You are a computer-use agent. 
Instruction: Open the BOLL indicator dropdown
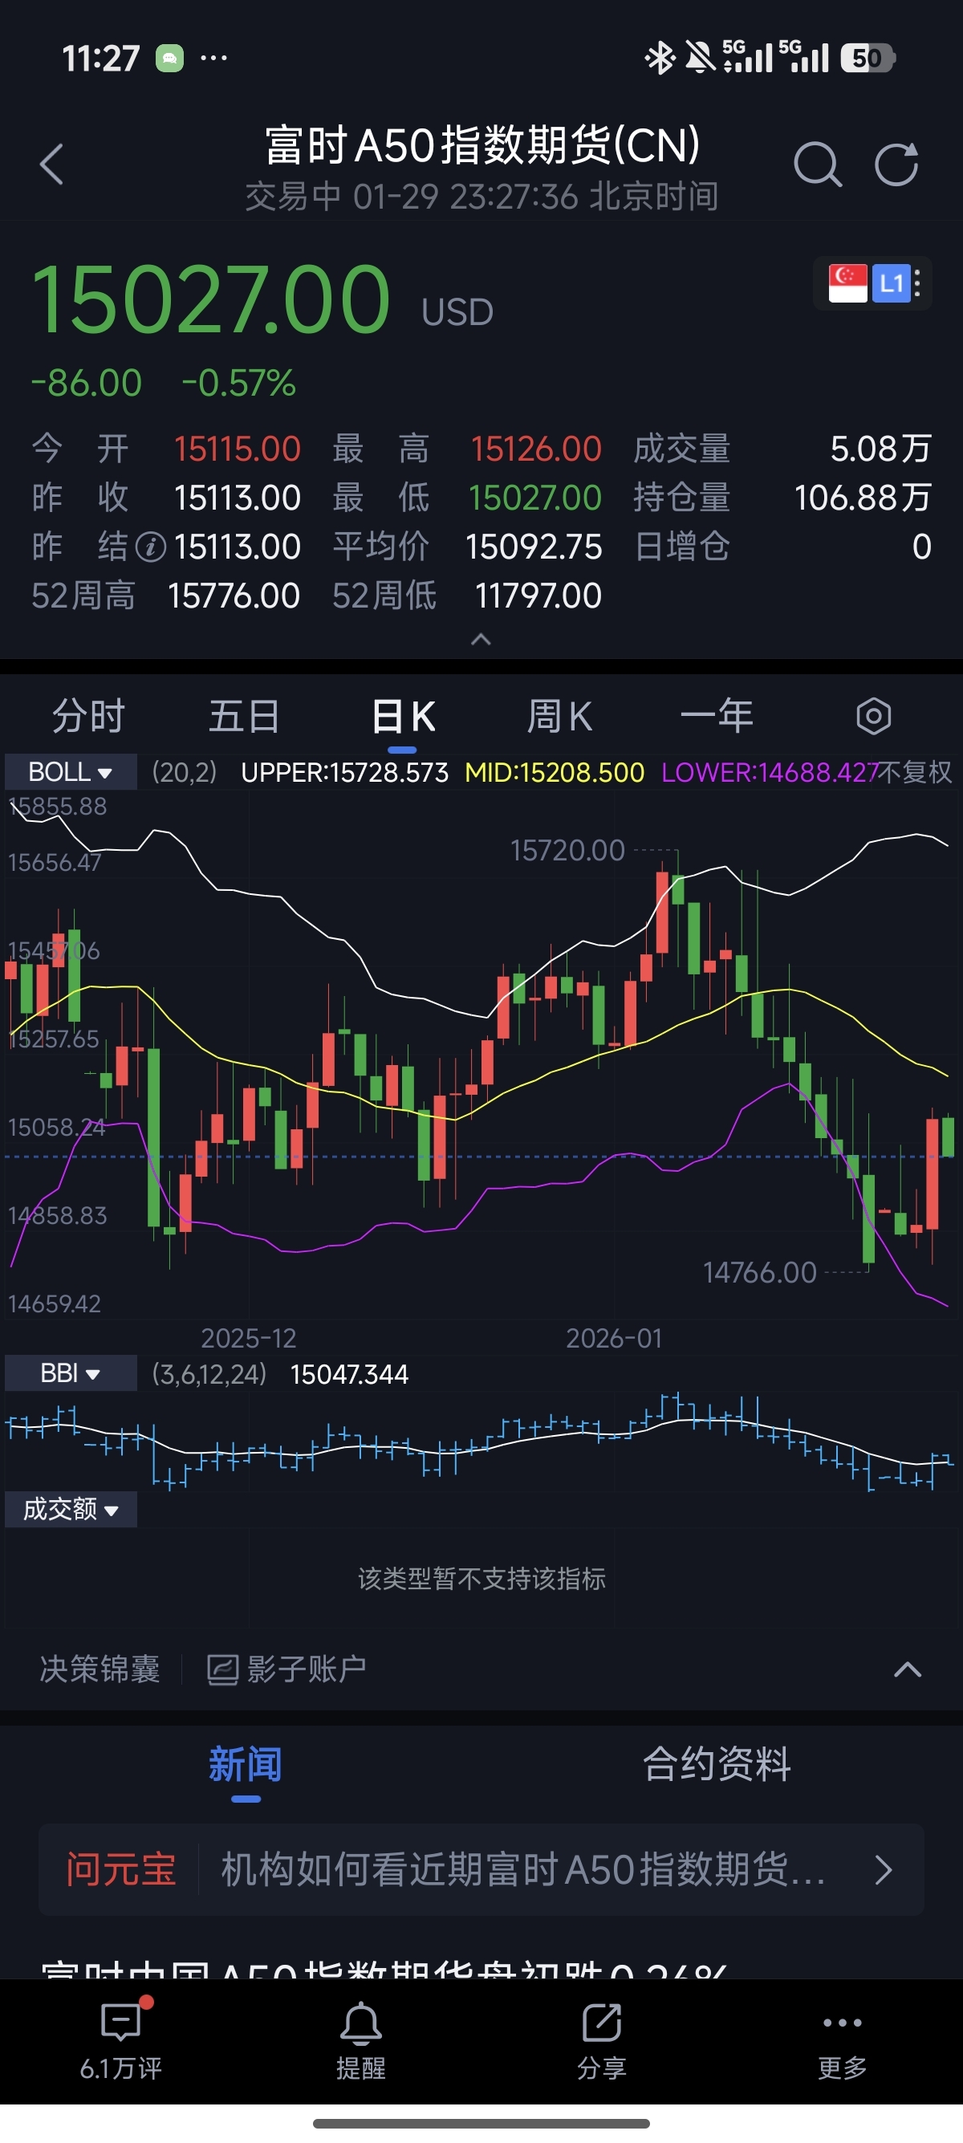(x=71, y=772)
